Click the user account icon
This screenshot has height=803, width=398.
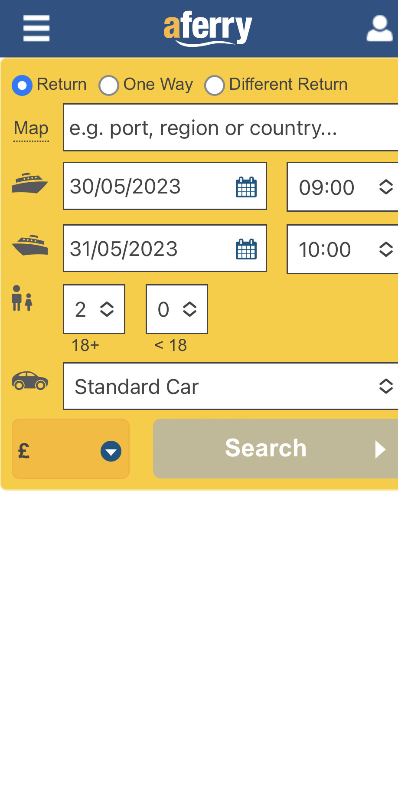[379, 29]
